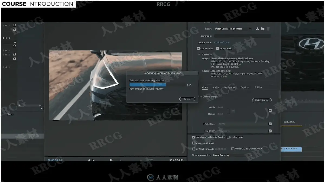This screenshot has width=325, height=183.
Task: Click the Save Preset icon beside the preset
Action: click(257, 29)
